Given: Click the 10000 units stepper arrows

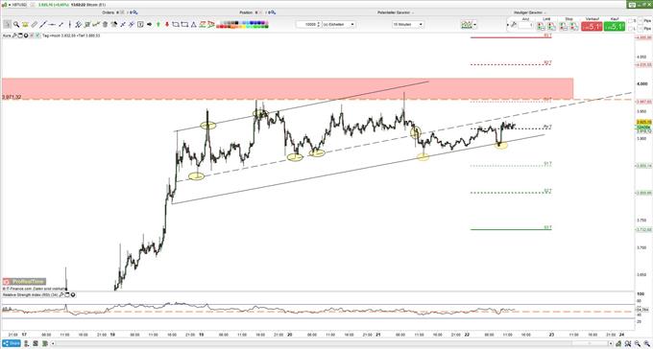Looking at the screenshot, I should (319, 24).
